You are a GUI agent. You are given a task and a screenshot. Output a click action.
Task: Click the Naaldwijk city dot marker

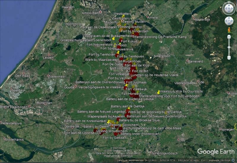(x=11, y=89)
